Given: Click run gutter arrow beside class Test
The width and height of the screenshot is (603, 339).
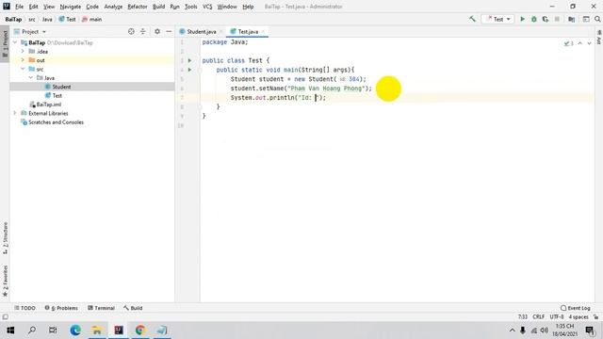Looking at the screenshot, I should click(189, 60).
